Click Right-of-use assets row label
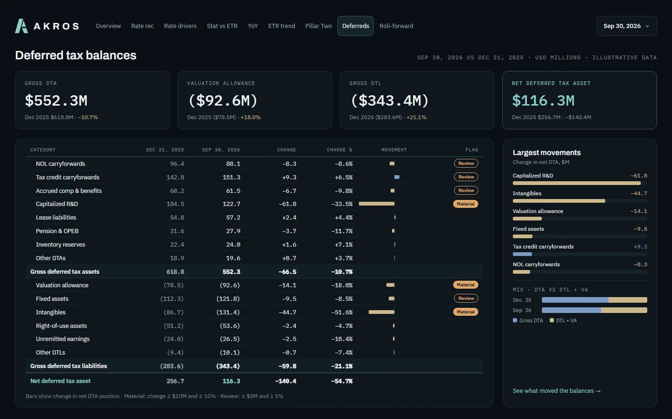Image resolution: width=672 pixels, height=419 pixels. coord(61,326)
